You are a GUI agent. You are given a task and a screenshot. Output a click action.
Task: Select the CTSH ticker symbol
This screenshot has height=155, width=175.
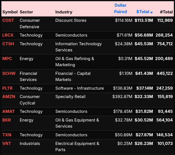point(8,44)
